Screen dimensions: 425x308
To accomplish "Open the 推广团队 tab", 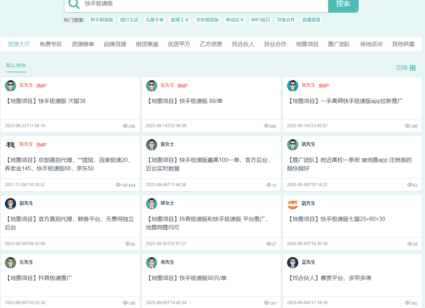I will coord(339,44).
